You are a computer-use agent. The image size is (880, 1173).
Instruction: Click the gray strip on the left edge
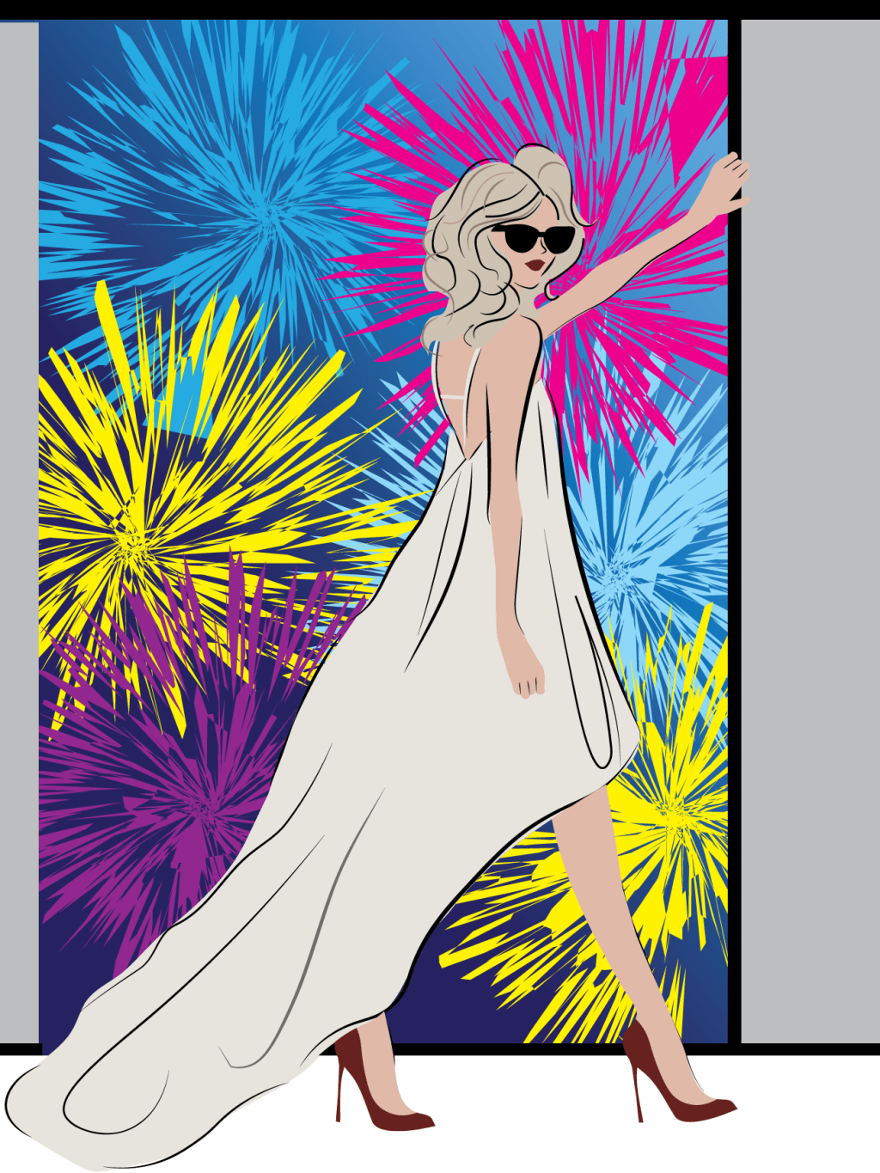[x=19, y=516]
